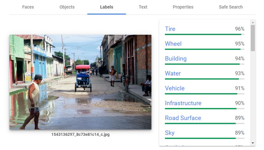This screenshot has height=150, width=264.
Task: Click the labels list scrollbar thumb
Action: 253,38
